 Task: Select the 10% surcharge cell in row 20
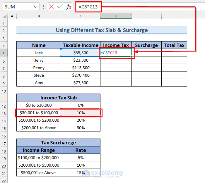pyautogui.click(x=81, y=165)
